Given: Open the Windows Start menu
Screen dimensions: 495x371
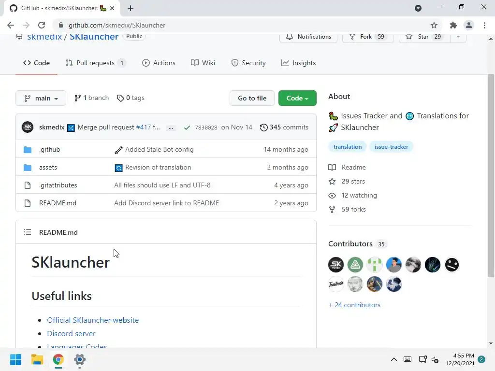Looking at the screenshot, I should (x=16, y=359).
